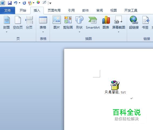This screenshot has width=153, height=130.
Task: Save the document with the floppy icon
Action: (x=10, y=3)
